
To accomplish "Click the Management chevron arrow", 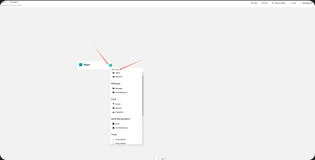I will tap(301, 3).
